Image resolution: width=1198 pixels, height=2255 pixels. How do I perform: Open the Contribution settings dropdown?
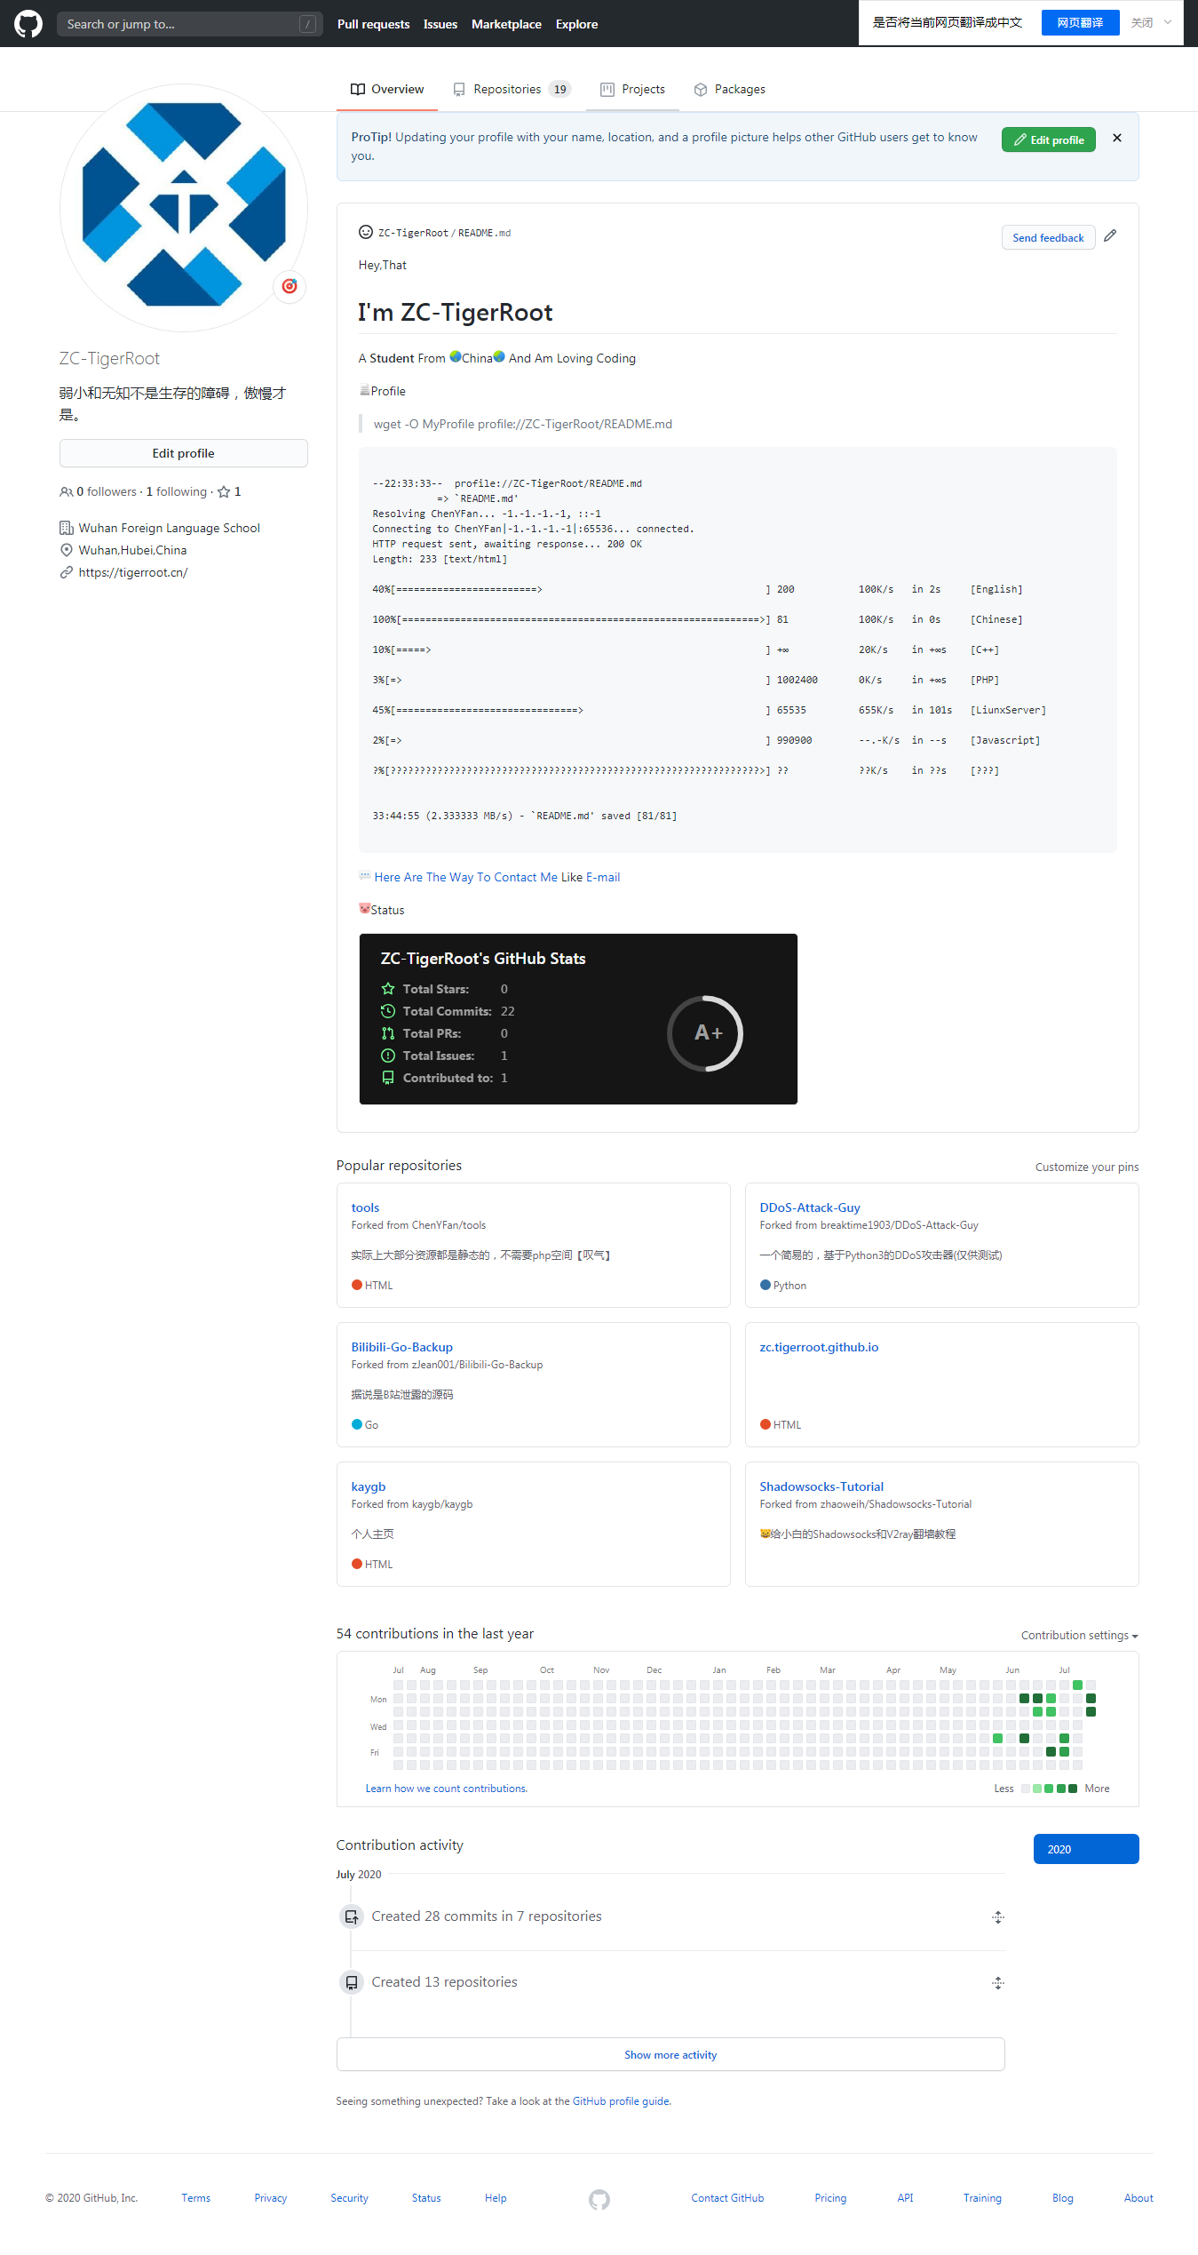click(x=1079, y=1635)
